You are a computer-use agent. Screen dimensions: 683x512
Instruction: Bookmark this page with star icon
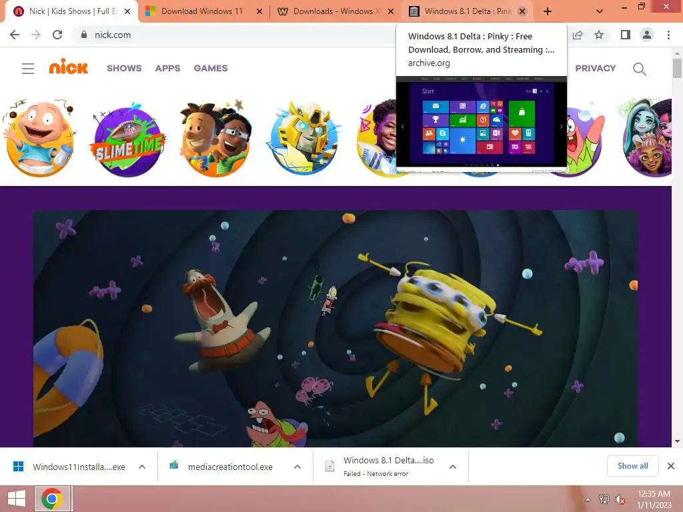tap(599, 35)
